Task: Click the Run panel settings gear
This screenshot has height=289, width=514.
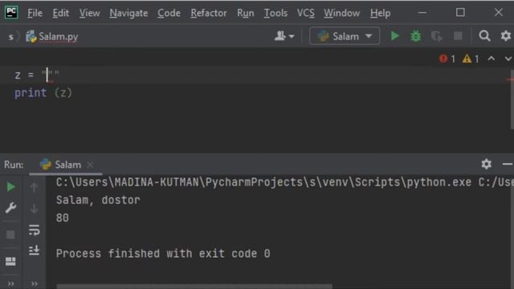Action: click(486, 164)
